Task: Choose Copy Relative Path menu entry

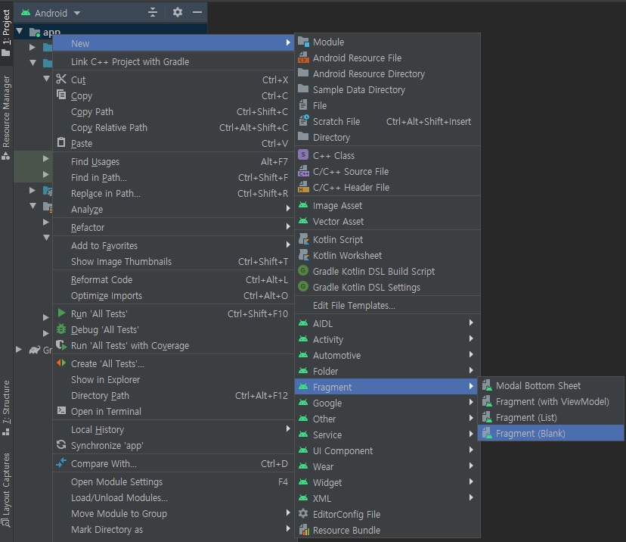Action: click(173, 127)
